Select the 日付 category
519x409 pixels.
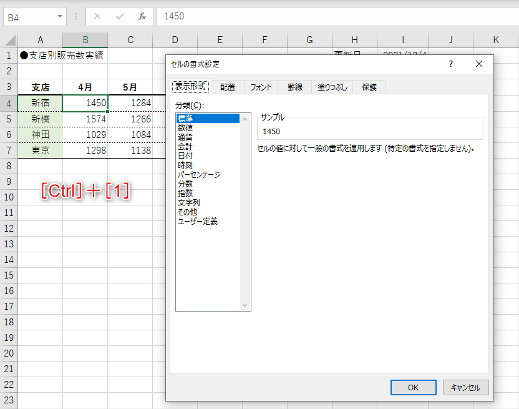(x=186, y=155)
